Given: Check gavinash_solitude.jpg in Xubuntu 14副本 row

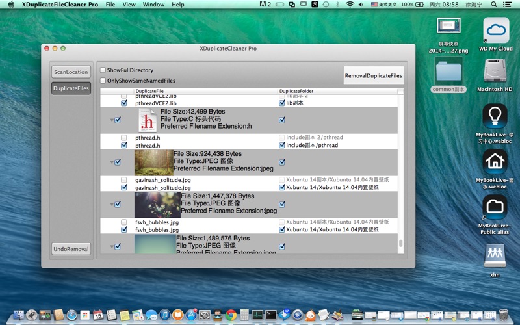Looking at the screenshot, I should click(124, 180).
